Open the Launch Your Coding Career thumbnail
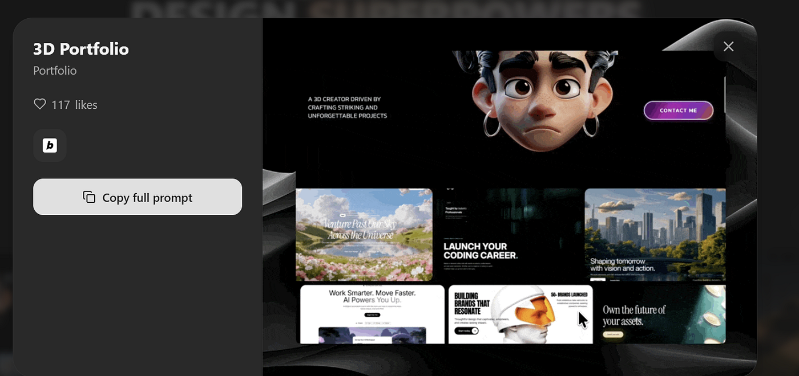Screen dimensions: 799x376 [509, 235]
